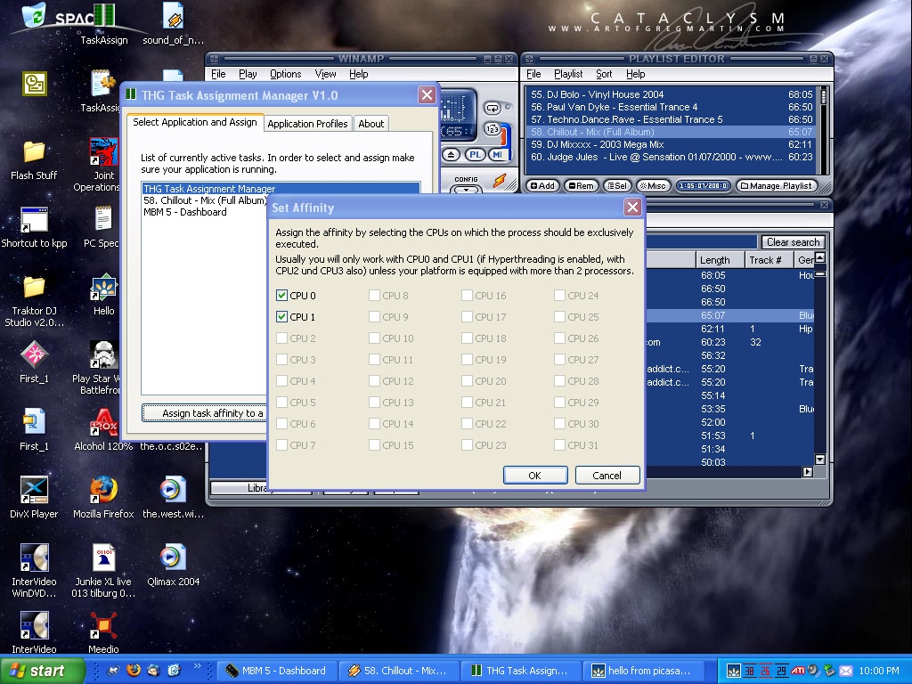Select playlist entry 59. DJ Mixxxx
This screenshot has width=912, height=684.
pos(671,144)
